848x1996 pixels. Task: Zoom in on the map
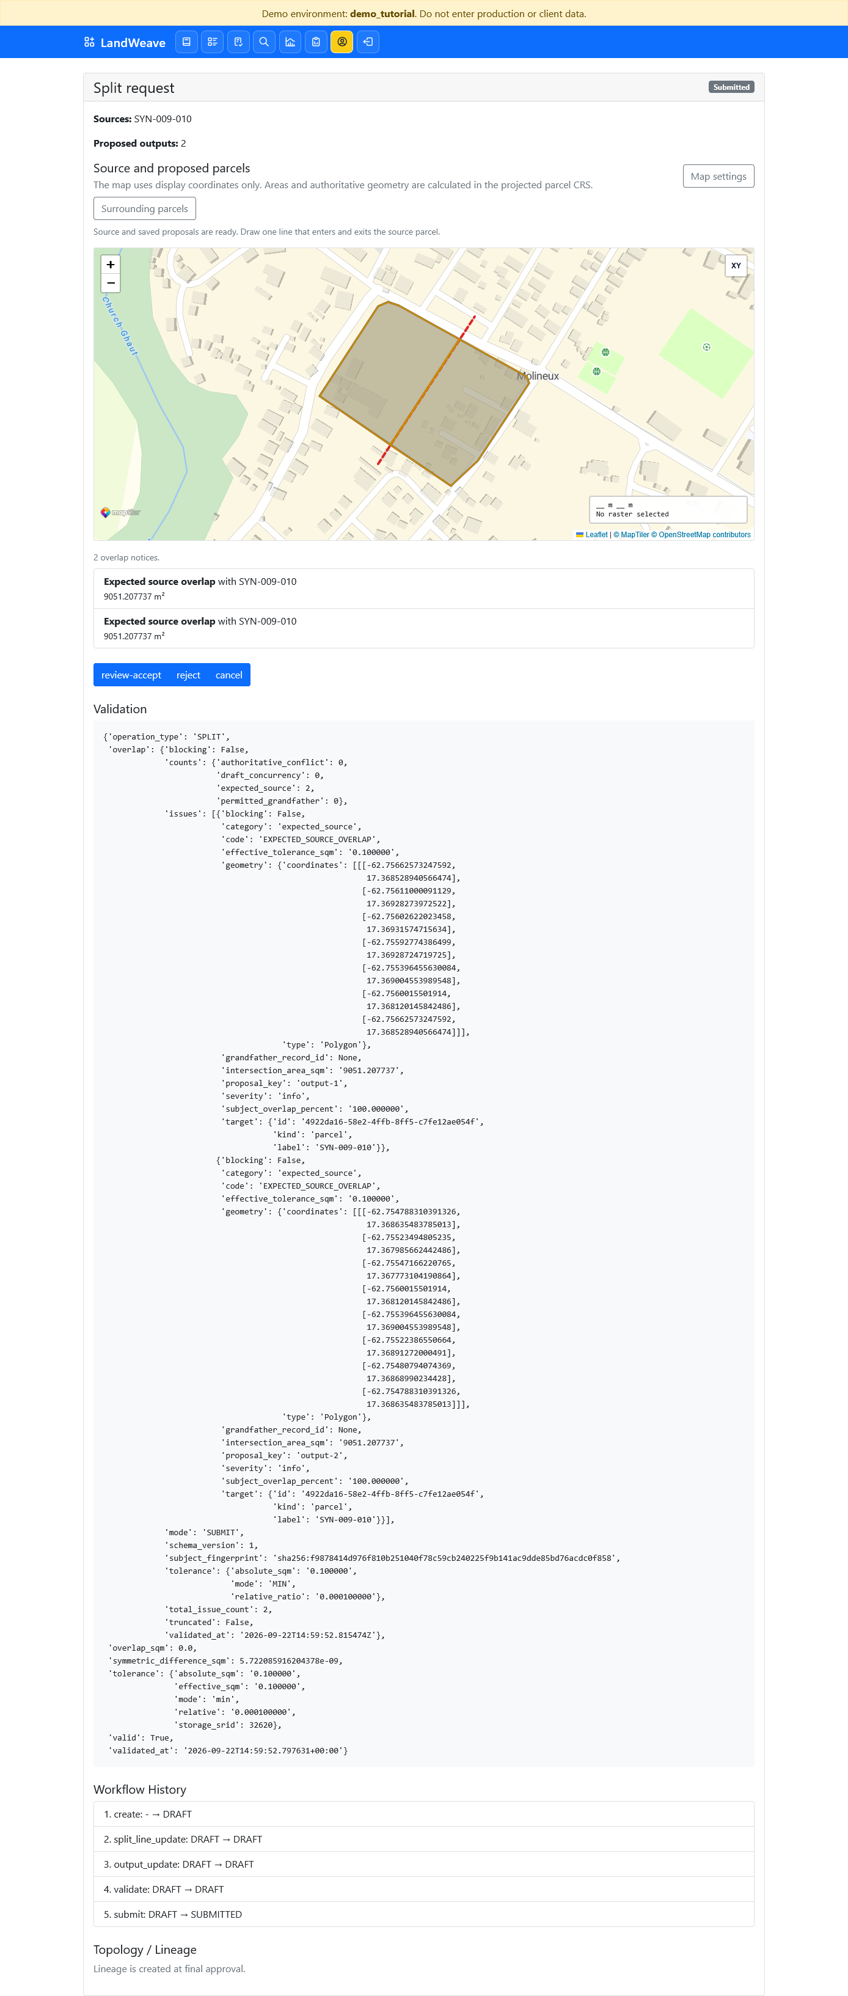click(111, 265)
